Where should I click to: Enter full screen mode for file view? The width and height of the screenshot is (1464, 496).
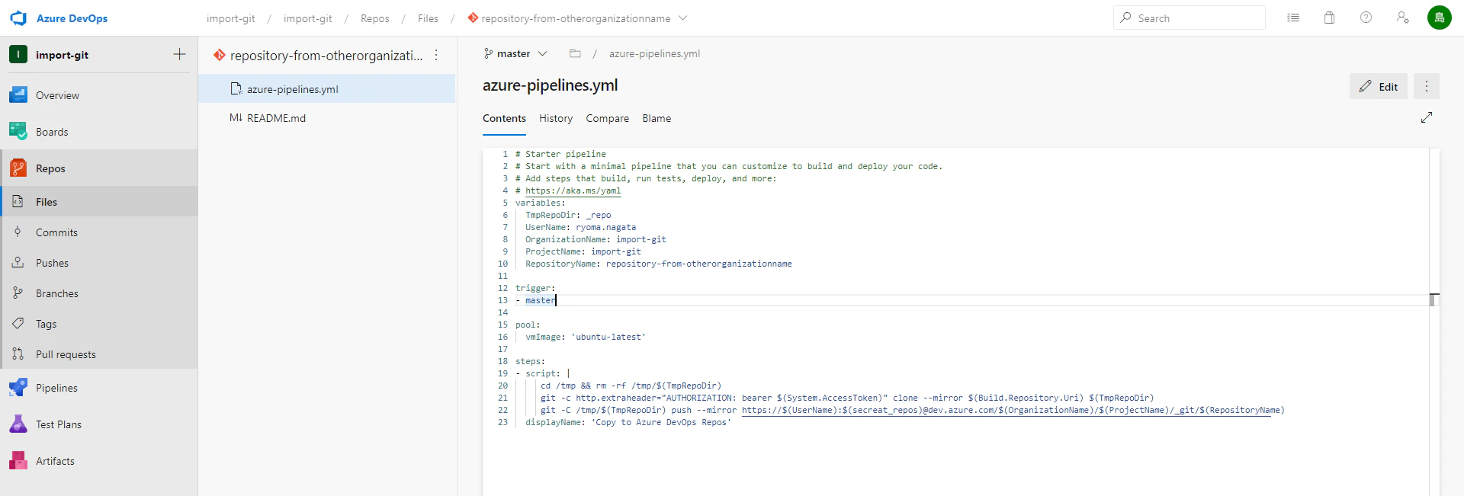(1427, 117)
